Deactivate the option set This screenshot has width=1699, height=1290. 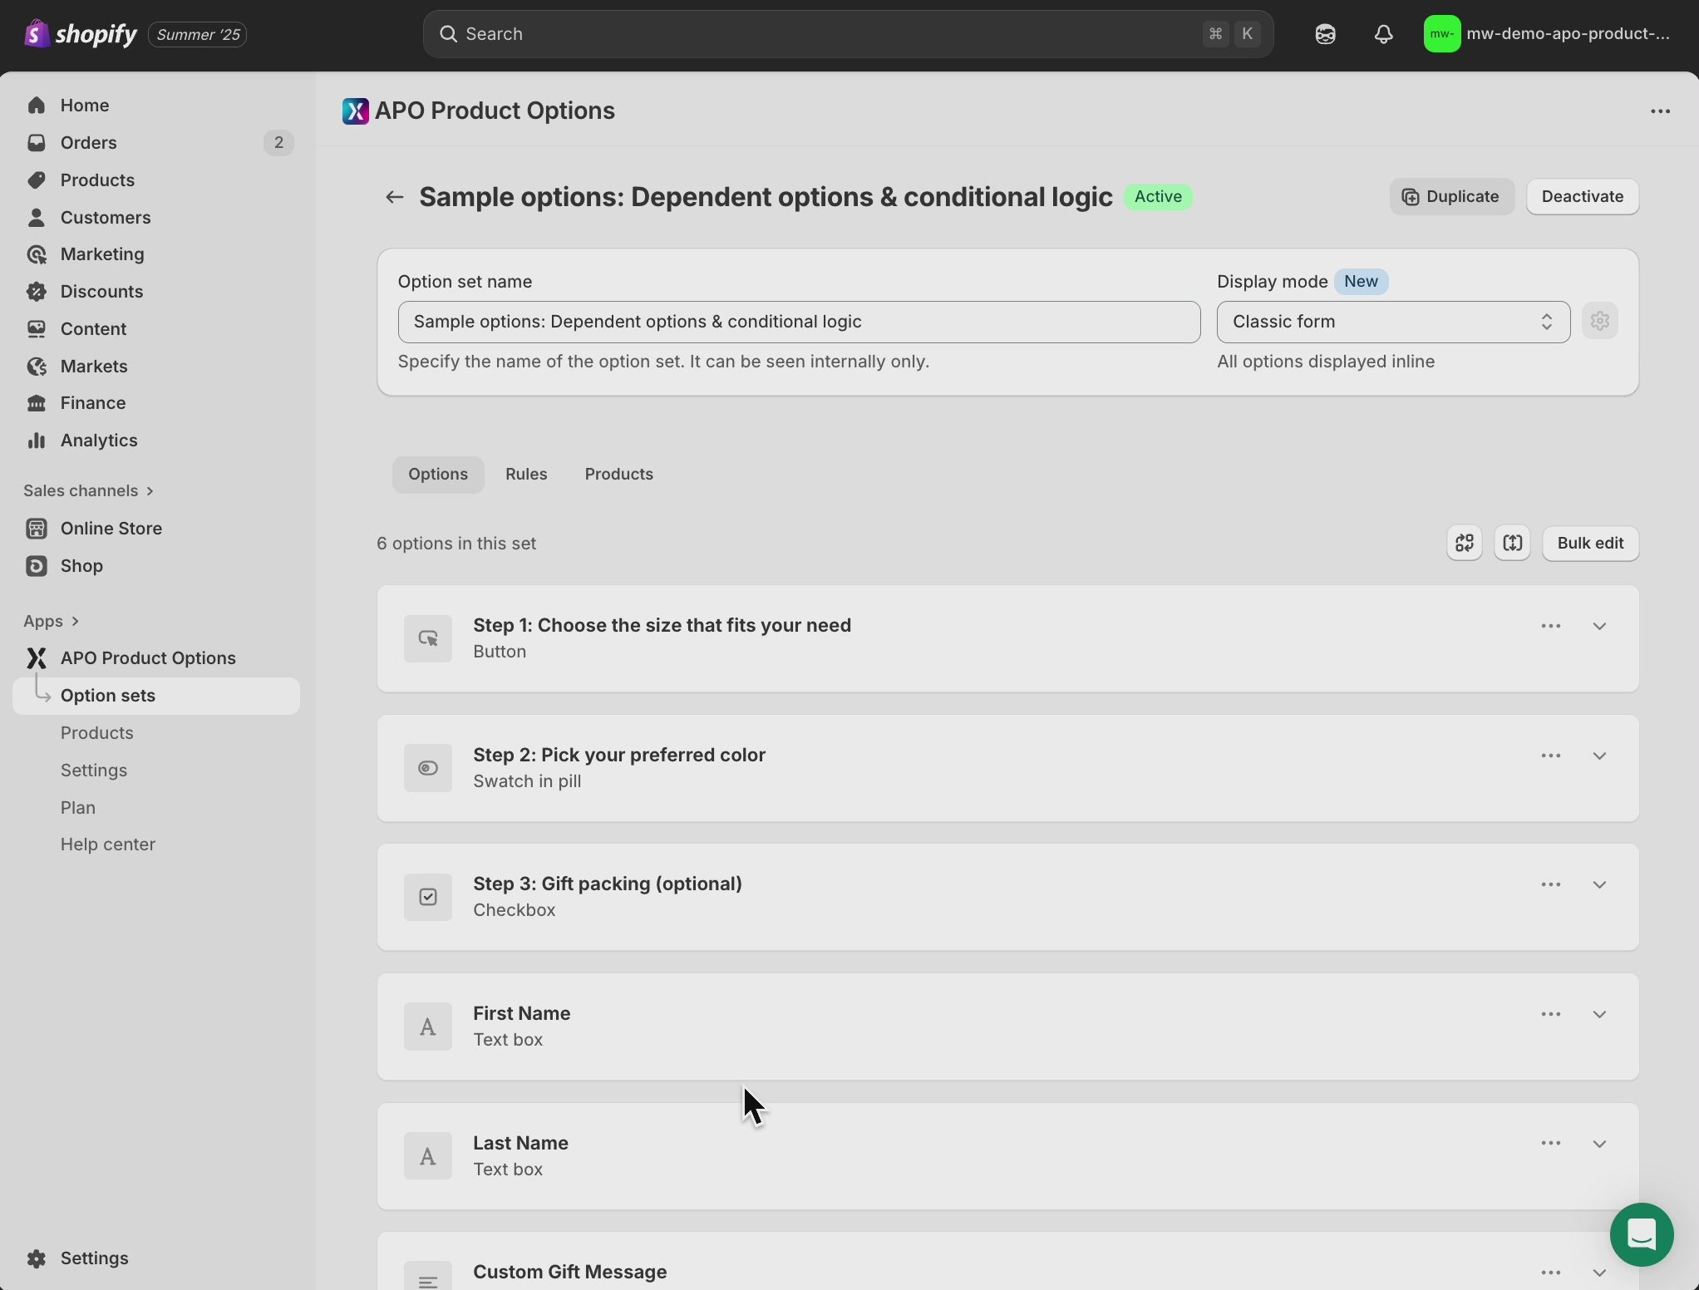(x=1582, y=197)
